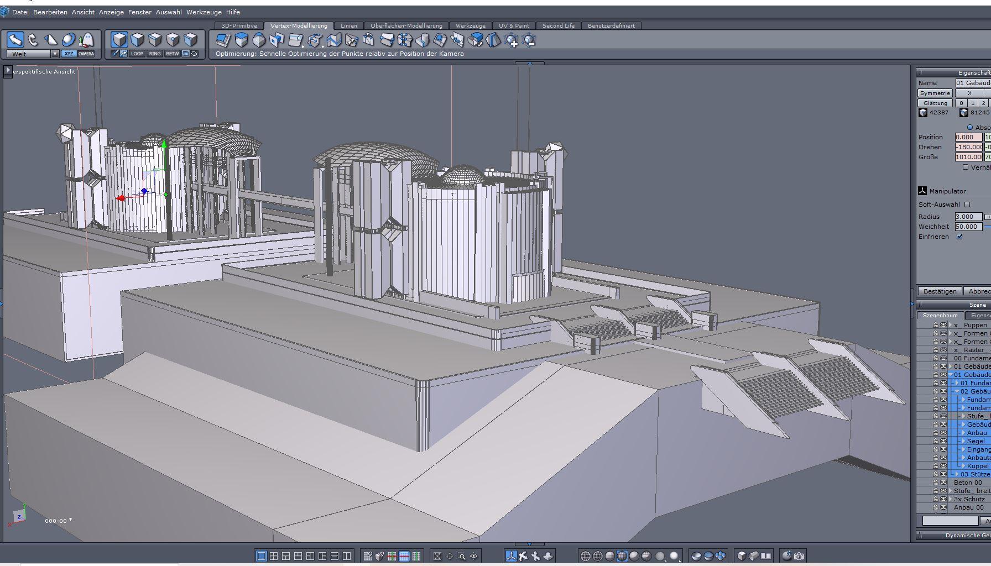Switch to single viewport layout

262,556
